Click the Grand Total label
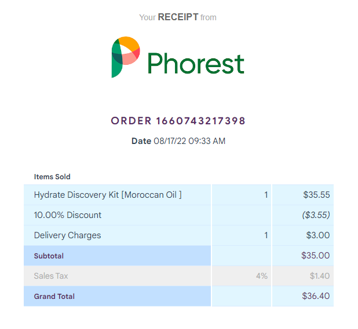The width and height of the screenshot is (358, 329). pyautogui.click(x=54, y=297)
